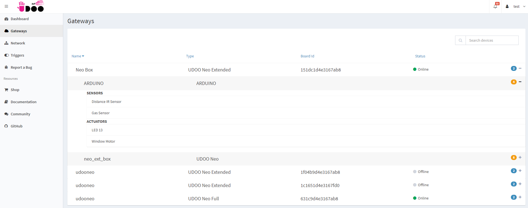Select the neo_ext_box device name
The height and width of the screenshot is (208, 528).
pyautogui.click(x=97, y=159)
